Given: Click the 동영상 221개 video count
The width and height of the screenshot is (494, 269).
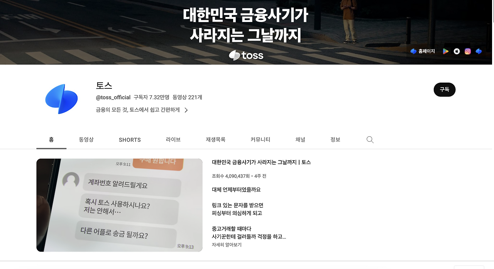Looking at the screenshot, I should [187, 97].
